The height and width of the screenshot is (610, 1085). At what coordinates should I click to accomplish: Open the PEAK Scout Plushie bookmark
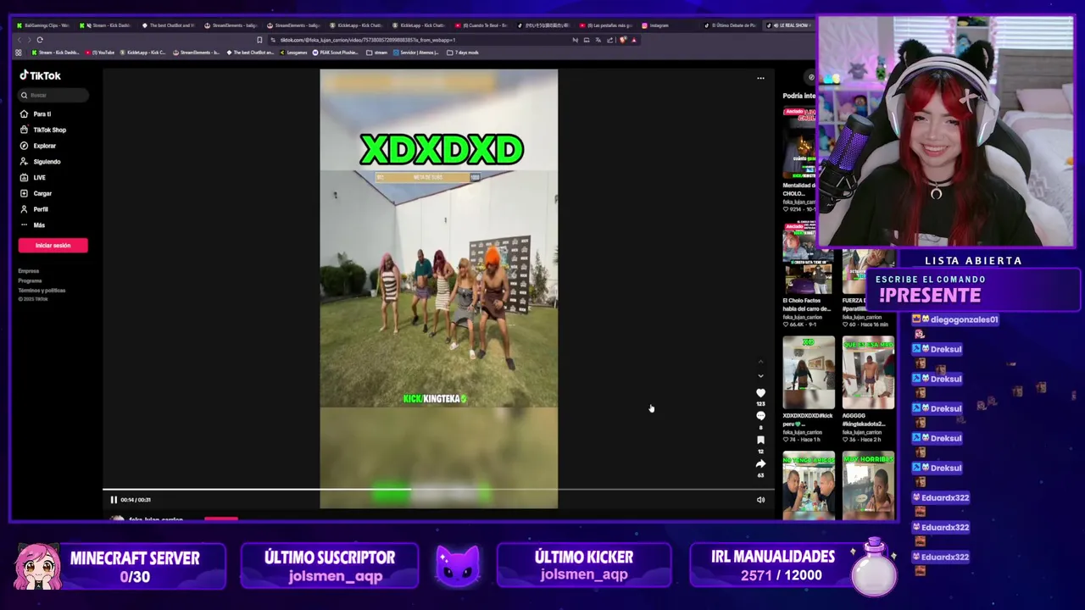click(337, 53)
